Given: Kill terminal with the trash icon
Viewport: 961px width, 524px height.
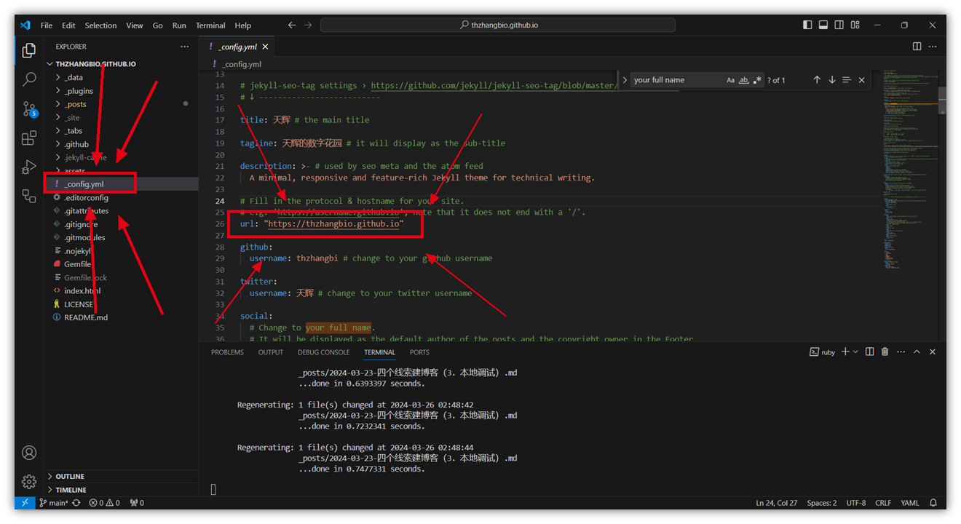Looking at the screenshot, I should [x=885, y=352].
